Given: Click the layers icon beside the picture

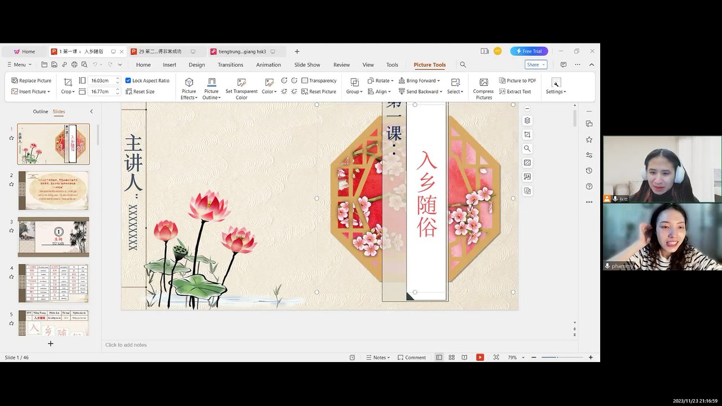Looking at the screenshot, I should click(527, 121).
